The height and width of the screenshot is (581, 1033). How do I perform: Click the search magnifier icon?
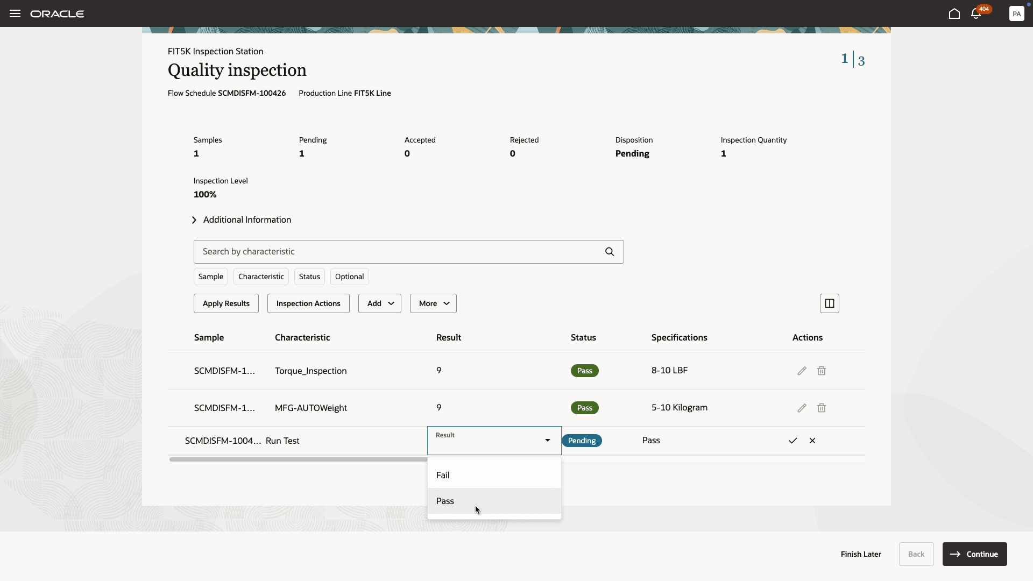(x=610, y=252)
